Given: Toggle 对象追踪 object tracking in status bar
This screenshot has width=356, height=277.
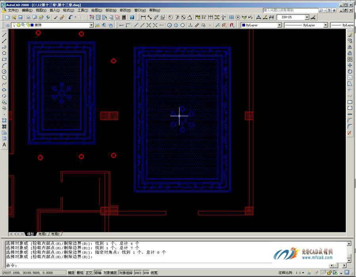Looking at the screenshot, I should click(x=126, y=273).
